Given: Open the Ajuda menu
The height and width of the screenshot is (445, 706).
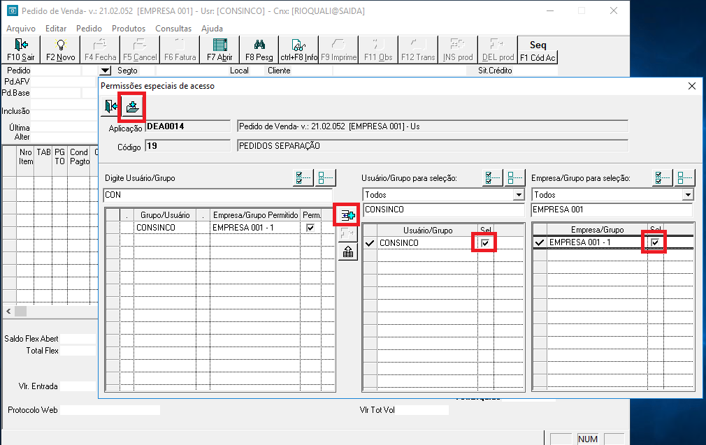Looking at the screenshot, I should point(212,29).
